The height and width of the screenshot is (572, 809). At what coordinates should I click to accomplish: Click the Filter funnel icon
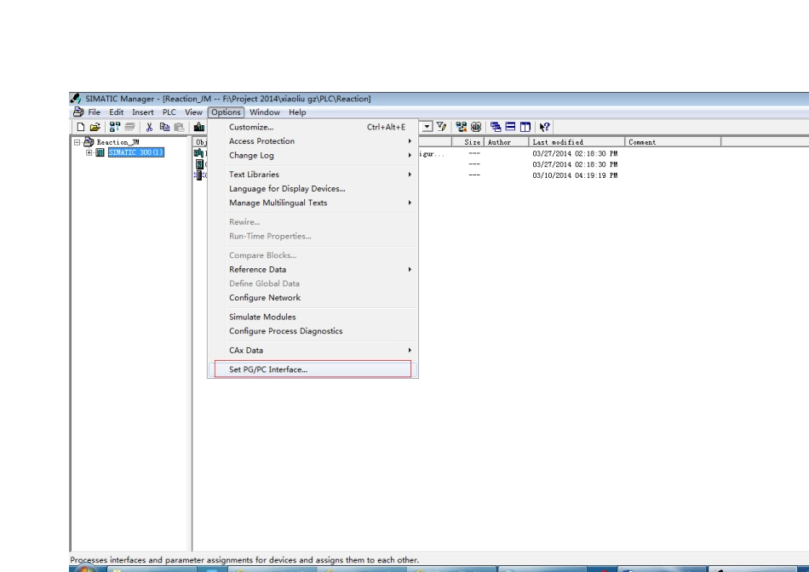click(442, 127)
